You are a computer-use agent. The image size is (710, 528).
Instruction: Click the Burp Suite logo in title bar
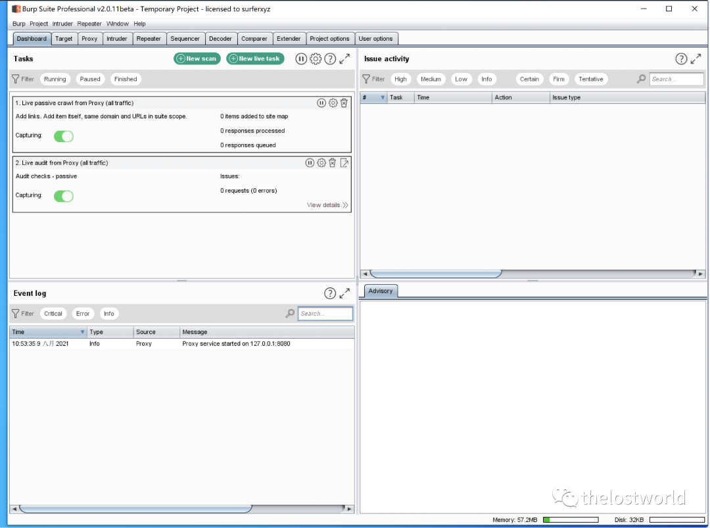coord(16,9)
